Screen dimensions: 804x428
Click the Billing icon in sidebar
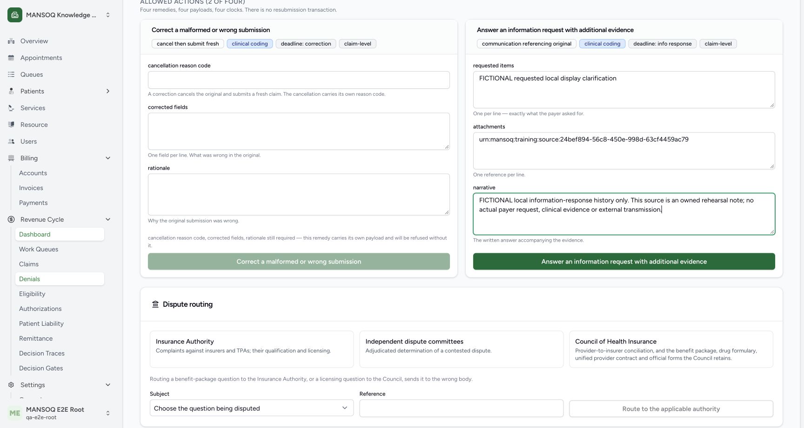[x=11, y=158]
